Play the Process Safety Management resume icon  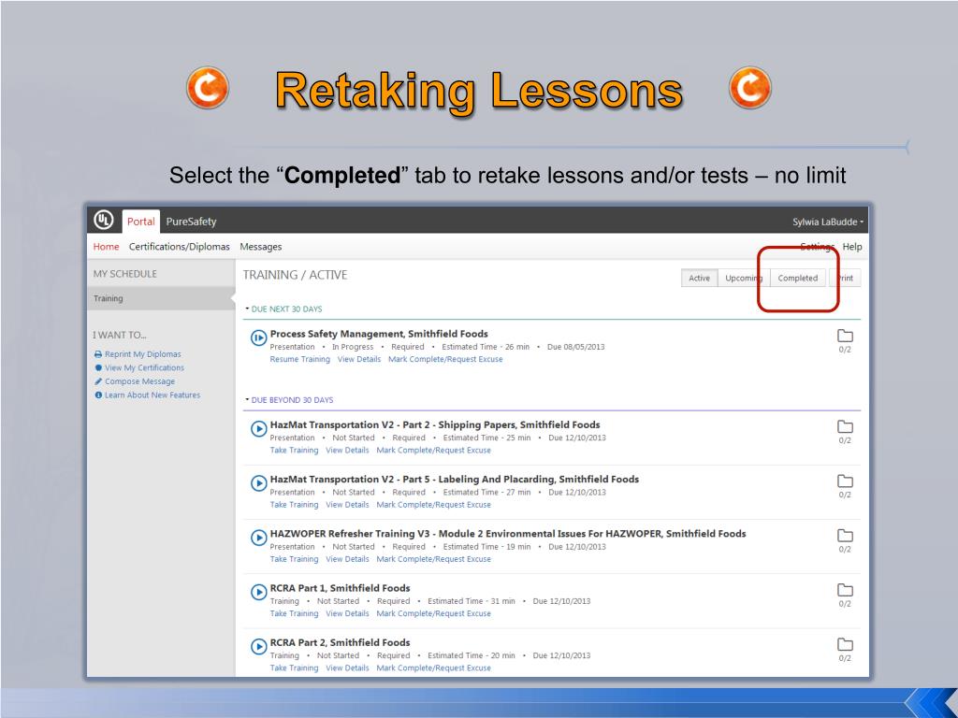(258, 337)
